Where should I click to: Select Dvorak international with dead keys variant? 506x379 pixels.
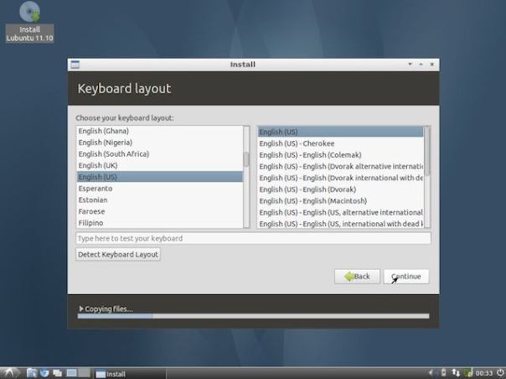pos(341,178)
